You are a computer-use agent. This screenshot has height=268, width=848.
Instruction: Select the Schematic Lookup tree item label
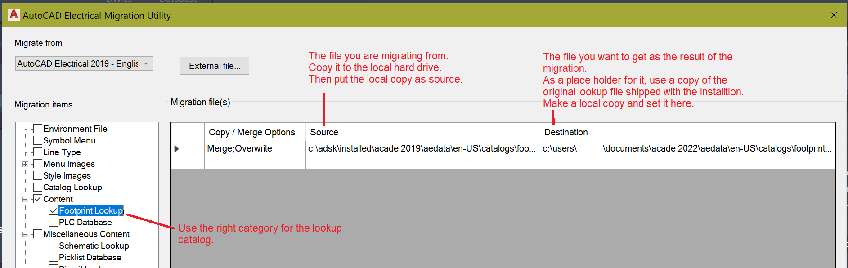[x=94, y=246]
